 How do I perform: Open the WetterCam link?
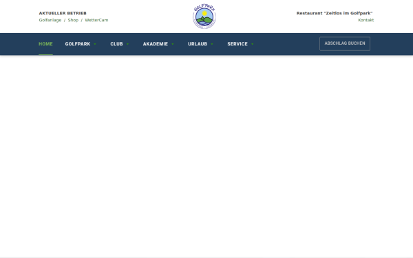[x=96, y=20]
